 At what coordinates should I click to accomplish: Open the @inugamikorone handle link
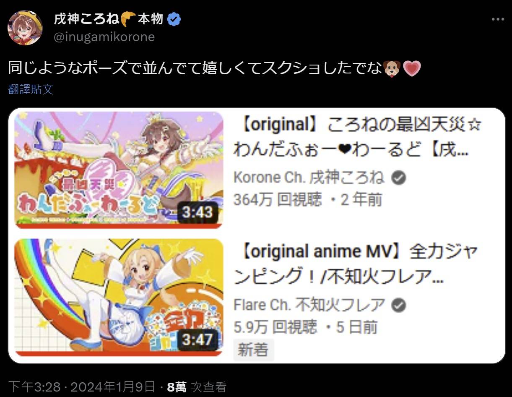click(x=104, y=37)
